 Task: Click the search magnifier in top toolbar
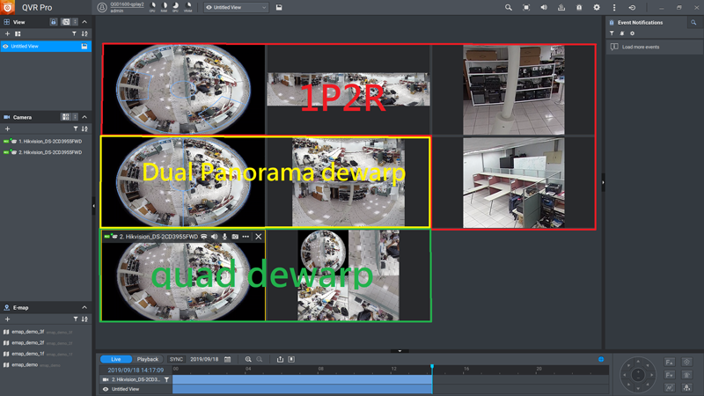coord(508,7)
